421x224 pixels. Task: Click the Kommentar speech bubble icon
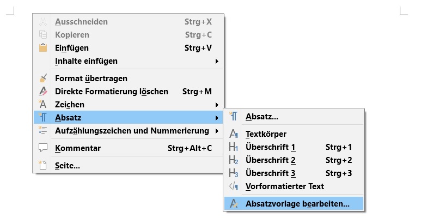(44, 148)
